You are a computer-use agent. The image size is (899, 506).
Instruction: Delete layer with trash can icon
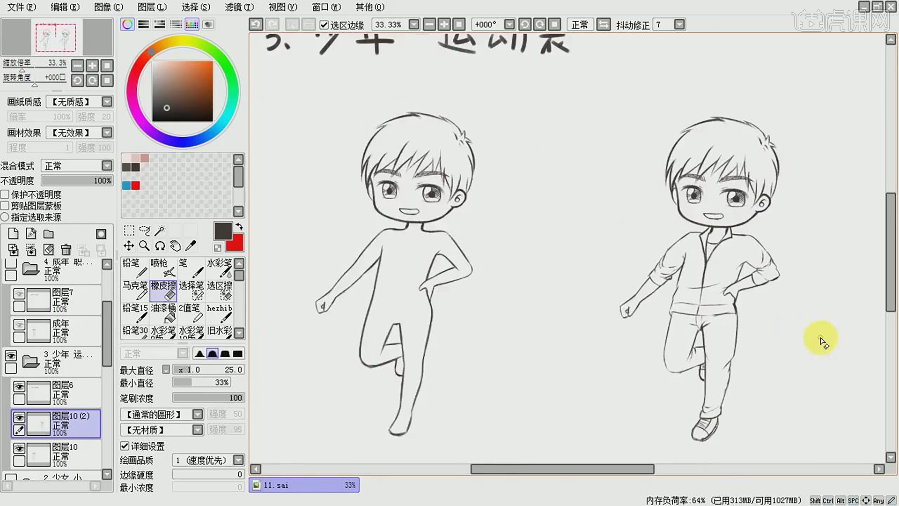(x=66, y=250)
